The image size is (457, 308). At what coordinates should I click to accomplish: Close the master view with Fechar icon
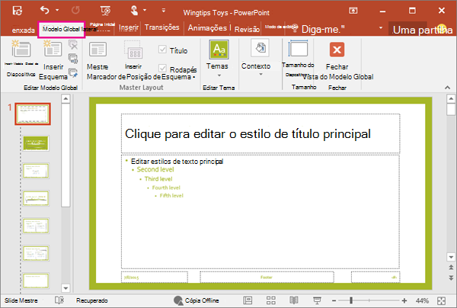(337, 50)
